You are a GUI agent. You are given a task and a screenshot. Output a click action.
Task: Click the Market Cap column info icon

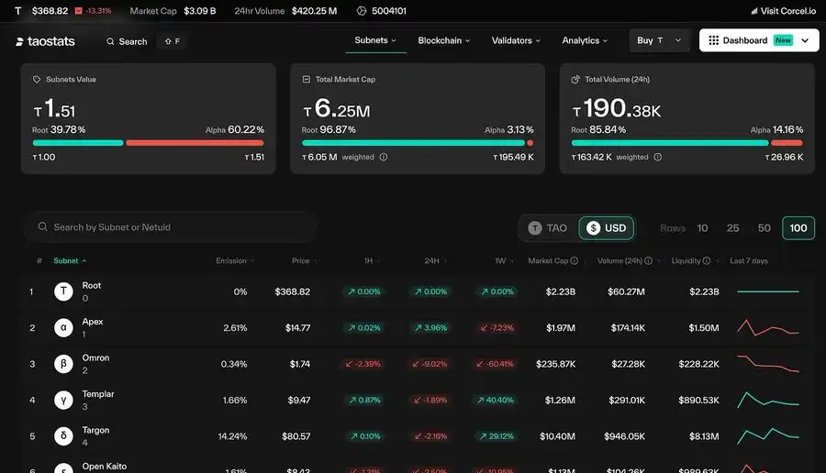pyautogui.click(x=575, y=261)
